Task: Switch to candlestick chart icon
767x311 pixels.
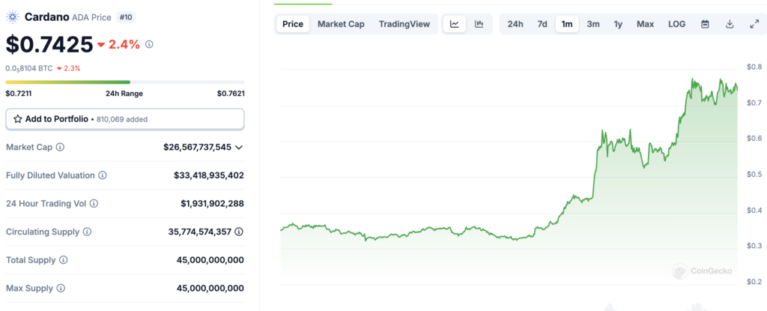Action: tap(479, 24)
